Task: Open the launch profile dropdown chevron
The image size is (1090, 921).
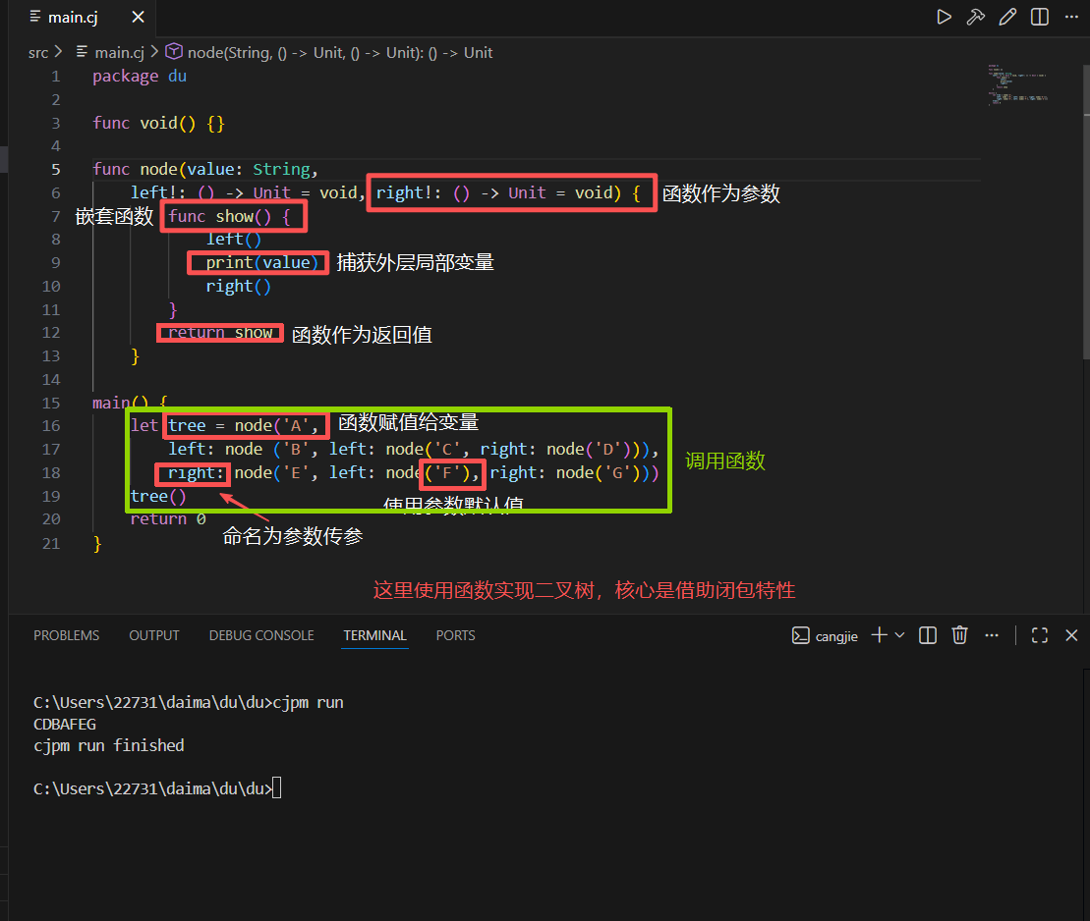Action: 899,635
